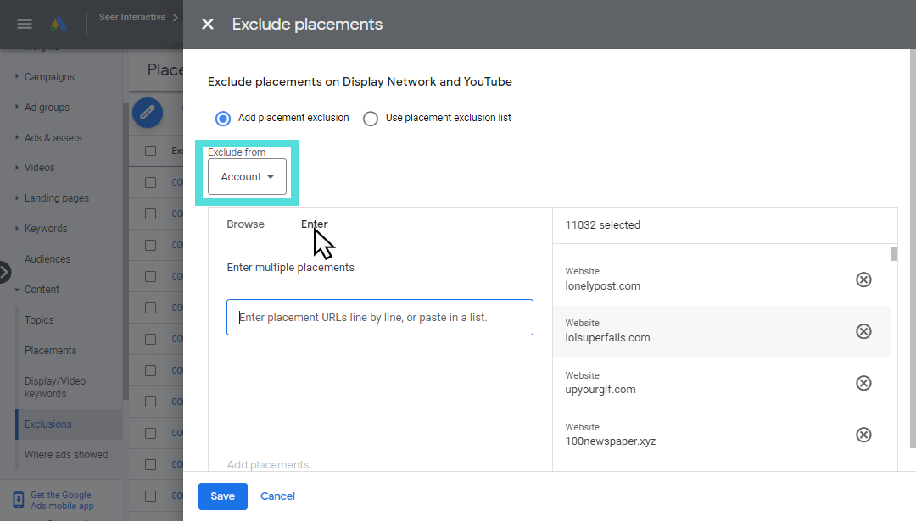916x521 pixels.
Task: Click the placement URLs input field
Action: (x=379, y=317)
